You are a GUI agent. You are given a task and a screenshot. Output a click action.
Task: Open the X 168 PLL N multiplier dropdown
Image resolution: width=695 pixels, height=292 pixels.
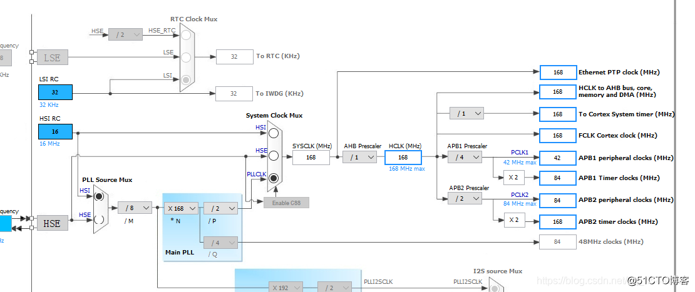(x=181, y=208)
